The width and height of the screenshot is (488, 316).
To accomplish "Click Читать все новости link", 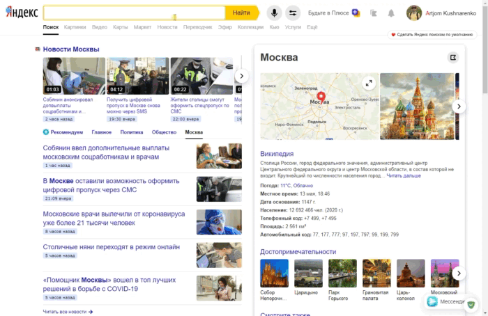I will [65, 312].
